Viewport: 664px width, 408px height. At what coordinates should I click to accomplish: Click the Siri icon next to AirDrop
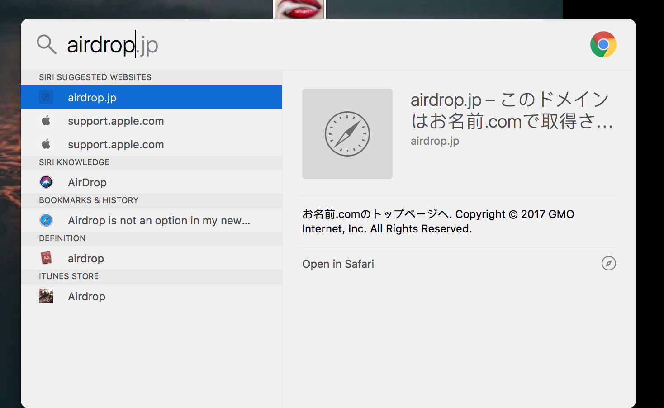point(46,182)
